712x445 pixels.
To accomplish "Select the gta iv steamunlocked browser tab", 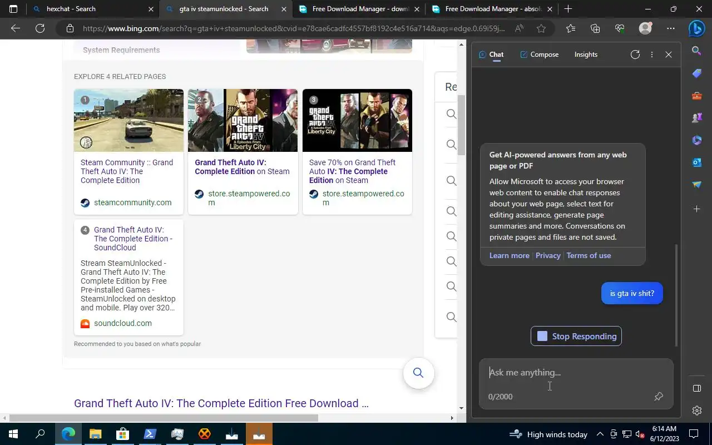I will pyautogui.click(x=226, y=9).
